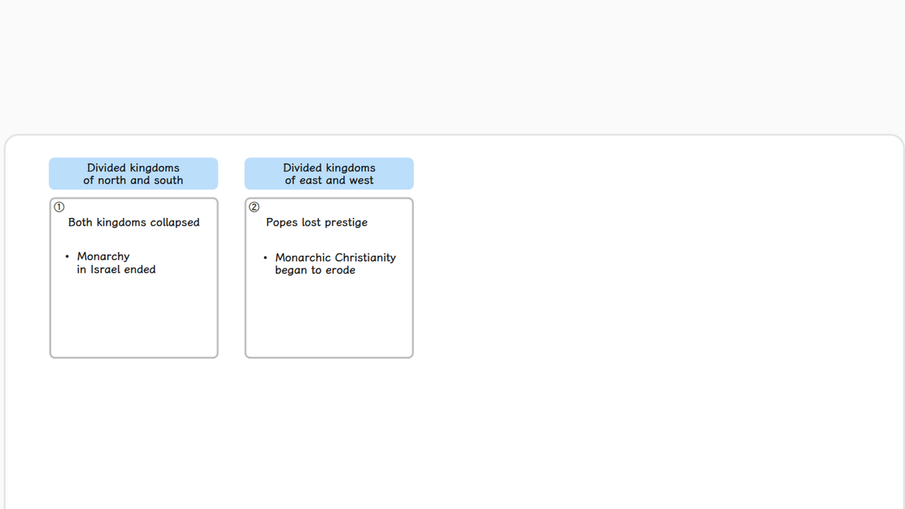The height and width of the screenshot is (509, 905).
Task: Click the 'Divided kingdoms of east and west' header
Action: [329, 173]
